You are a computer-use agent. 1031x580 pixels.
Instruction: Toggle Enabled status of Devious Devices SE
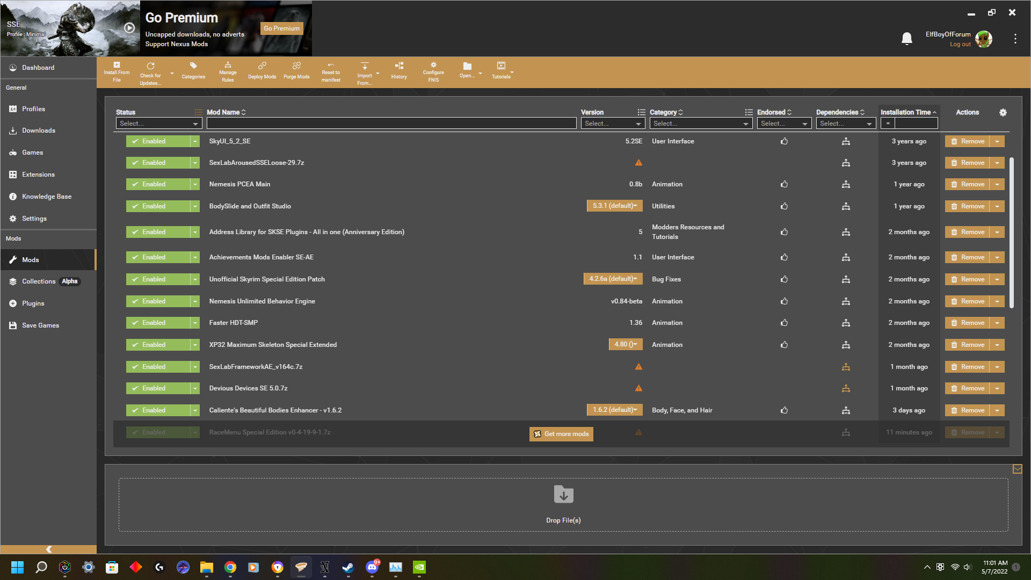coord(158,388)
